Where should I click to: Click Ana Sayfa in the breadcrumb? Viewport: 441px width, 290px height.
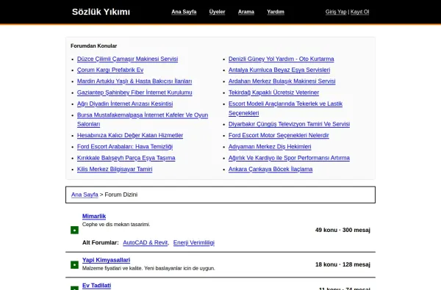click(85, 195)
